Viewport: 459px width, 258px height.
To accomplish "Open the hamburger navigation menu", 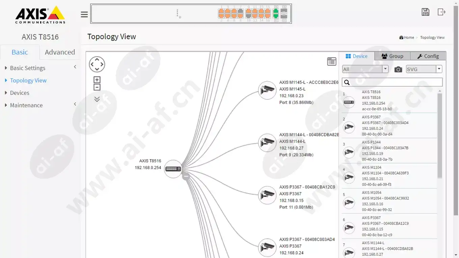I will (x=84, y=15).
